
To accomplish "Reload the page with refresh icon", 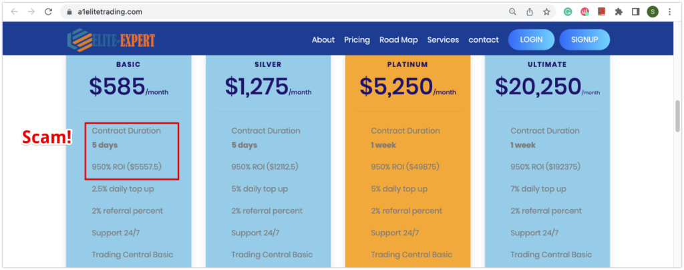I will click(x=48, y=12).
